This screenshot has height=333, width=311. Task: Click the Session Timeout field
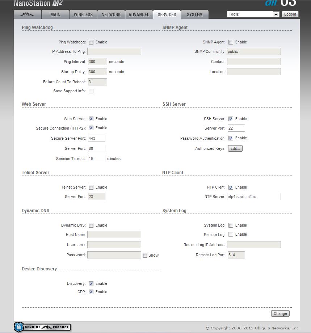97,159
